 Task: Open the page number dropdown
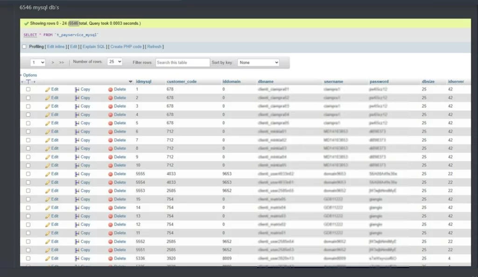point(38,62)
